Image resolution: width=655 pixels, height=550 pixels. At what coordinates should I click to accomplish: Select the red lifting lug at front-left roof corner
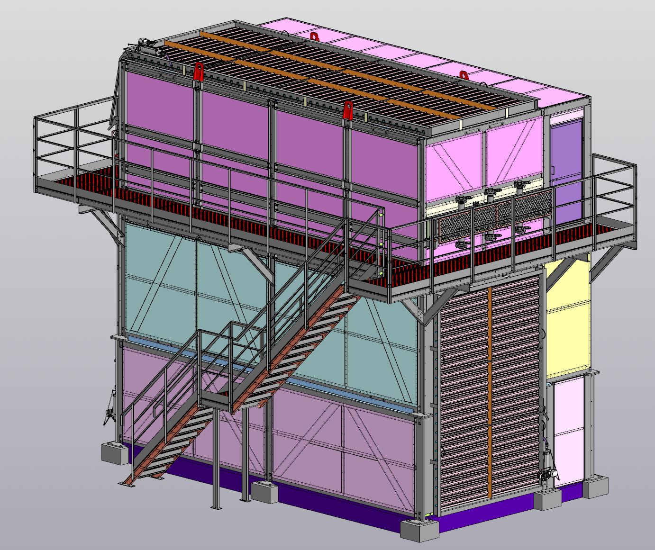198,71
